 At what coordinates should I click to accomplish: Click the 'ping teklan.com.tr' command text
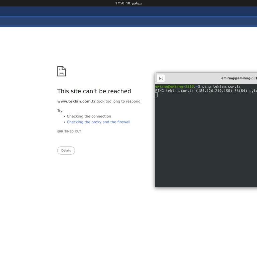[221, 86]
